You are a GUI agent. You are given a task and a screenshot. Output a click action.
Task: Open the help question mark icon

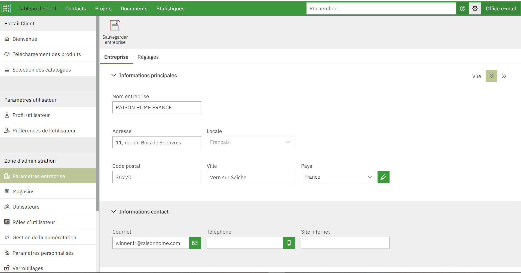click(462, 8)
